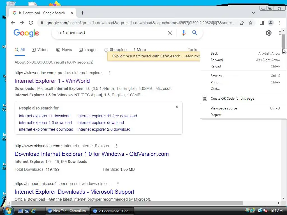
Task: Switch to Images results tab
Action: tap(88, 50)
